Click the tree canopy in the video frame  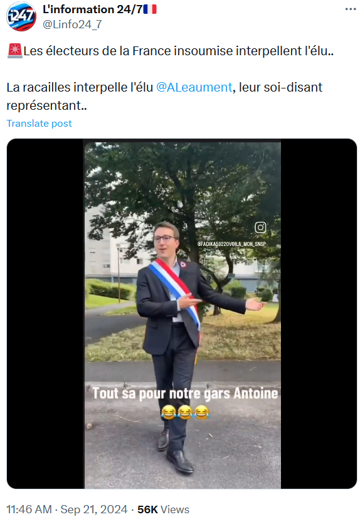[x=184, y=184]
